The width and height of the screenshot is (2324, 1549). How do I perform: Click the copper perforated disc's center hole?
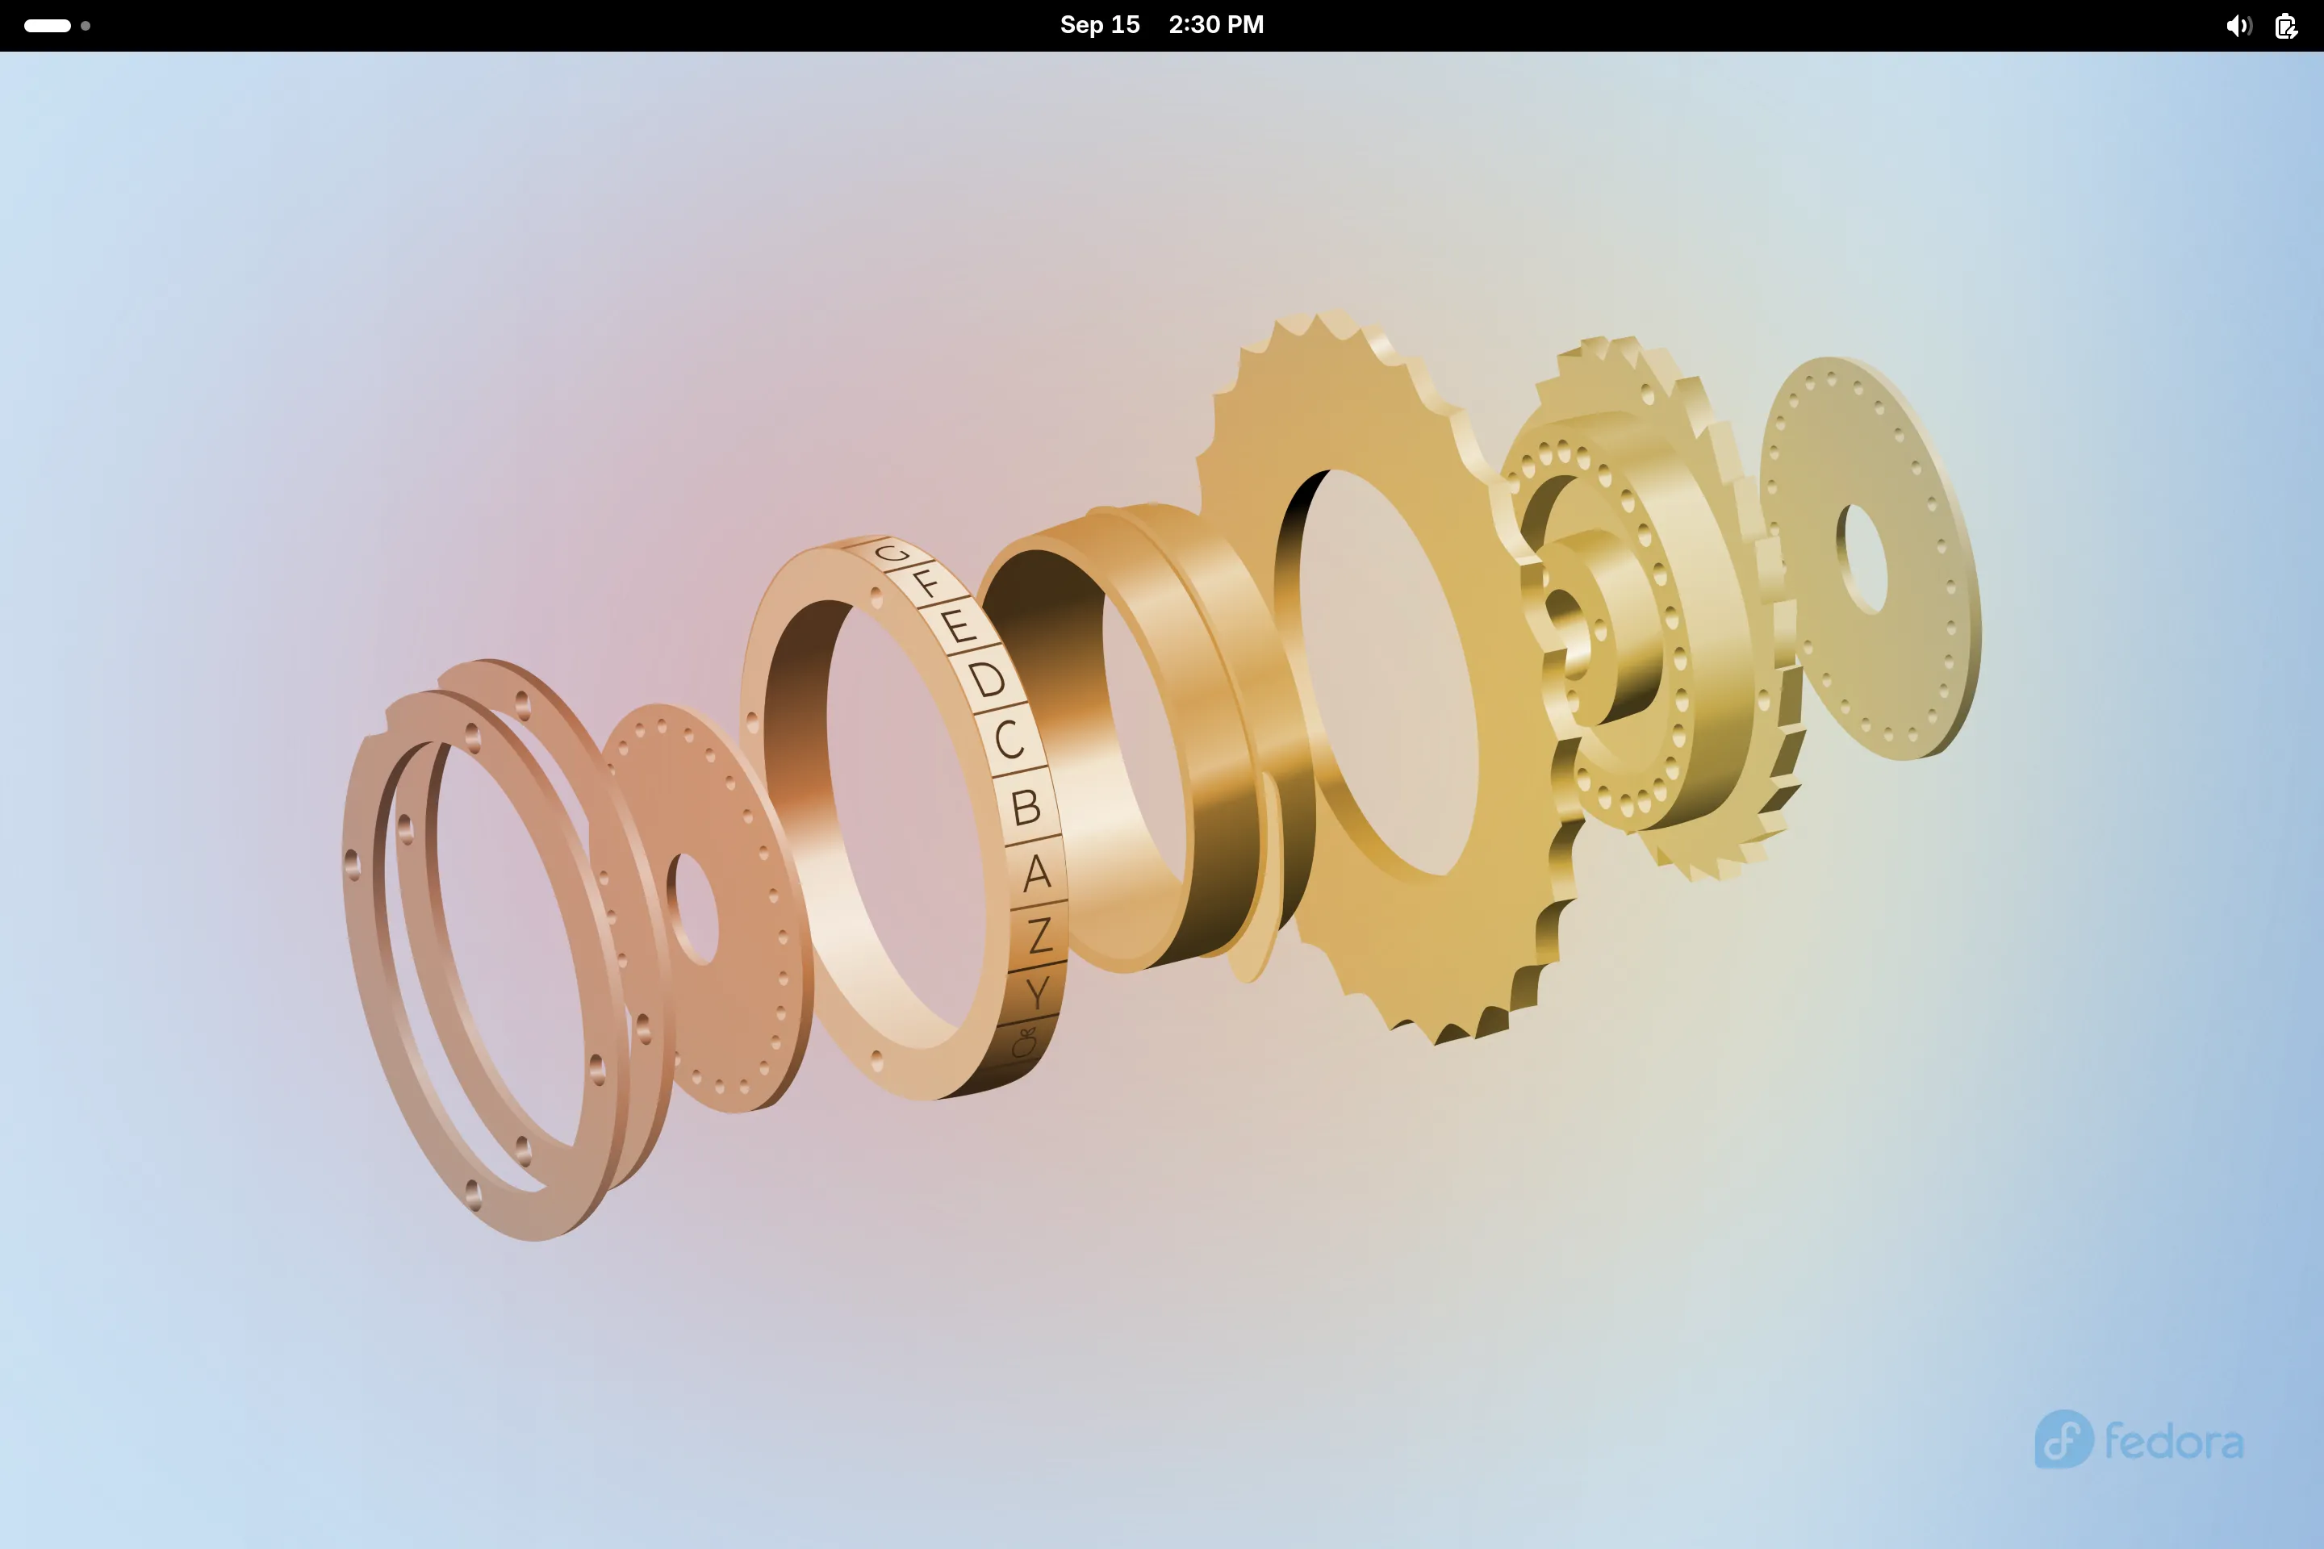(692, 909)
